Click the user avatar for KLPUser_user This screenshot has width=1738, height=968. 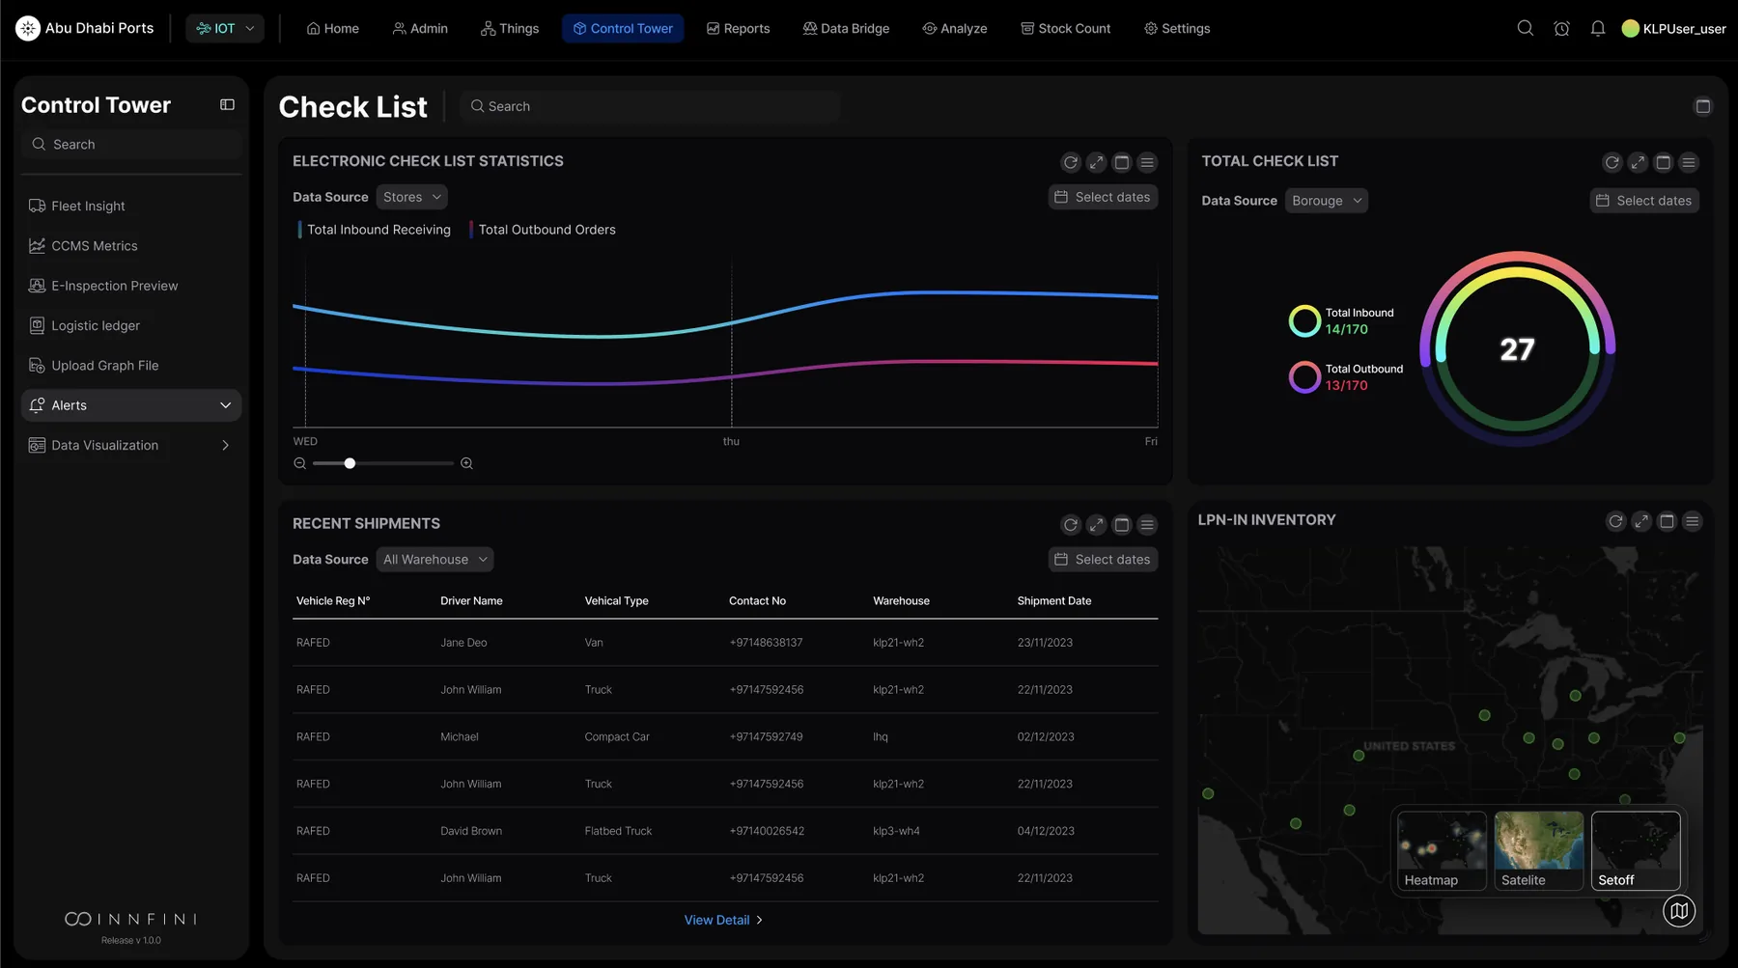(x=1631, y=28)
